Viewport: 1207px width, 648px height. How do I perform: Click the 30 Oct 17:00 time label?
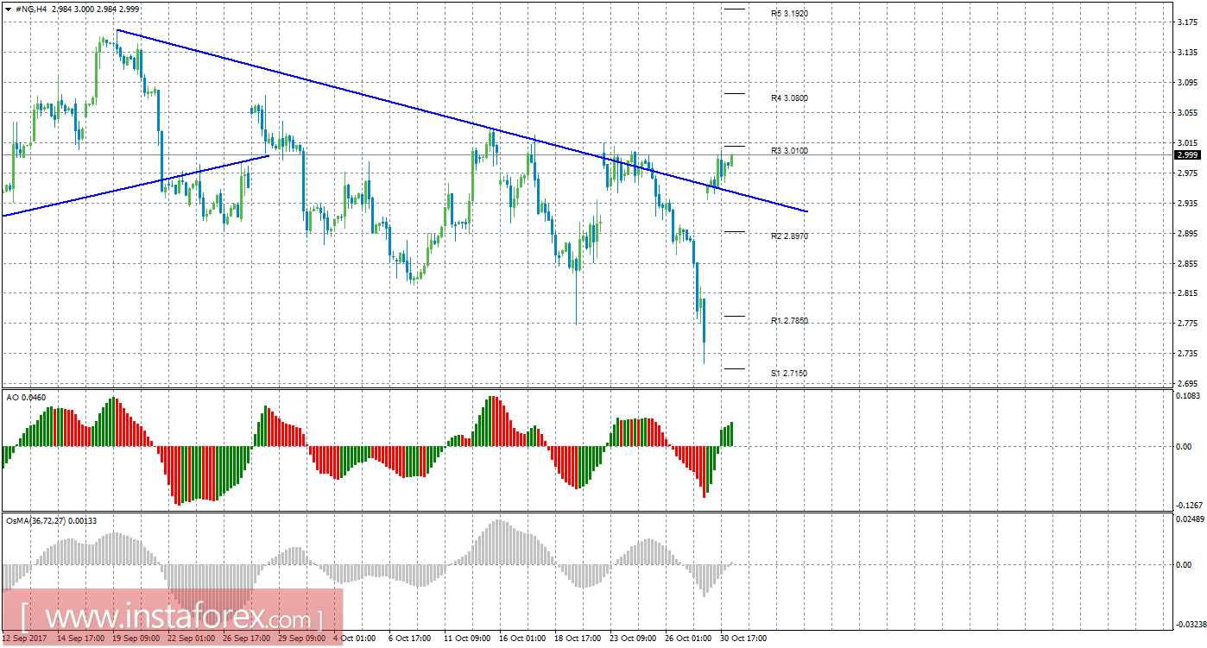(743, 639)
